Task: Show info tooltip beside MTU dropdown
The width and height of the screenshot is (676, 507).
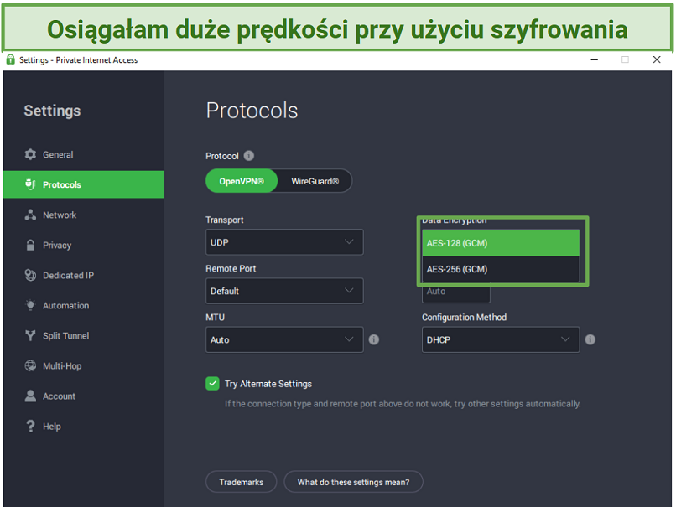Action: (374, 339)
